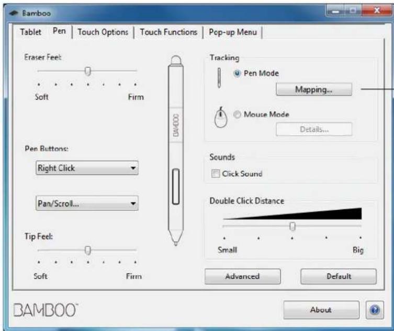Screen dimensions: 394x331
Task: Go to the Pop-up Menu tab
Action: [x=233, y=32]
